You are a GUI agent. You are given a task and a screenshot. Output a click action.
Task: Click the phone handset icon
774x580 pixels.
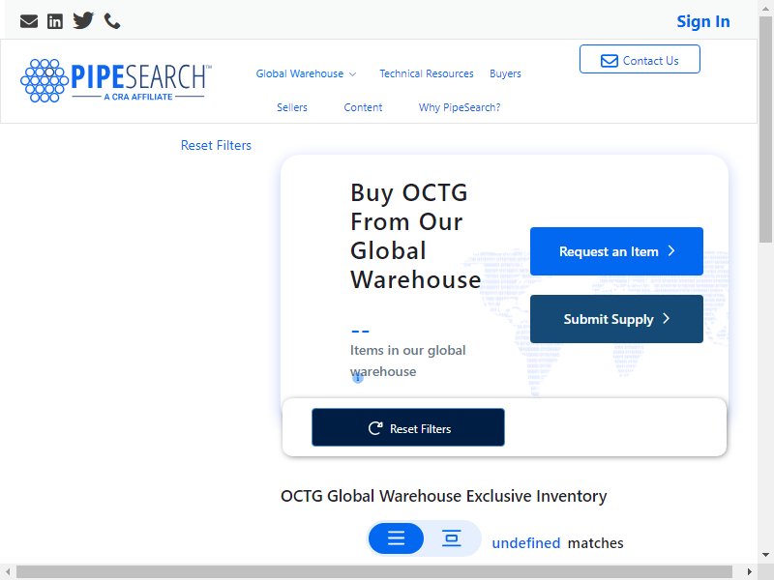click(112, 21)
